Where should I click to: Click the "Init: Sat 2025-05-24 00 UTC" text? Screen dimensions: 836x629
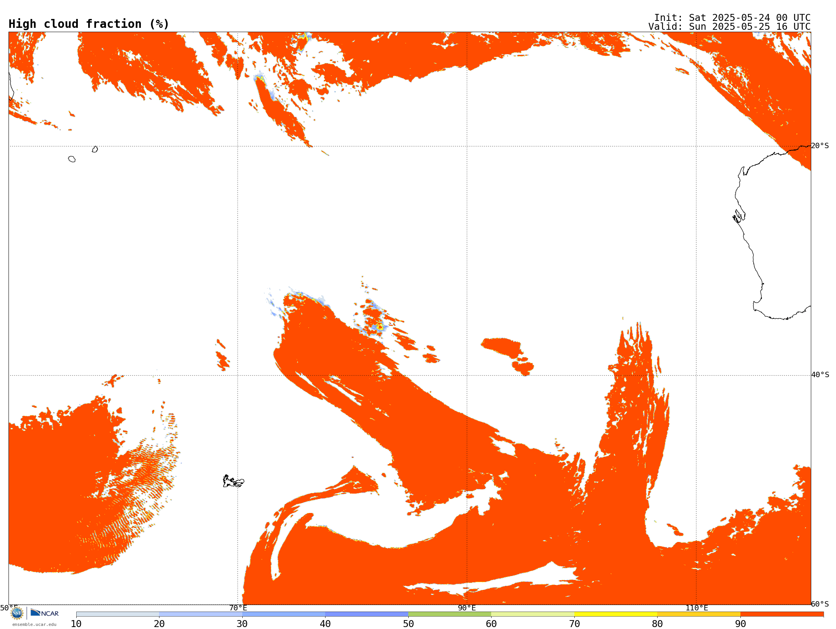(x=732, y=18)
